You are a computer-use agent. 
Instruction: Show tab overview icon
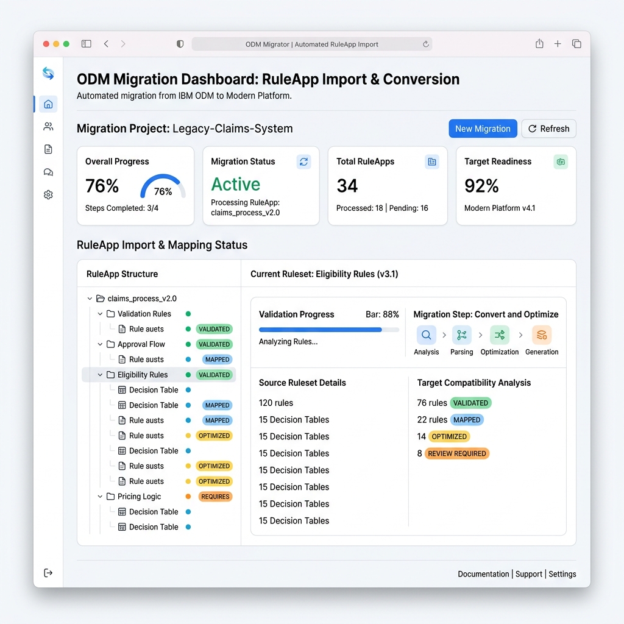tap(576, 44)
